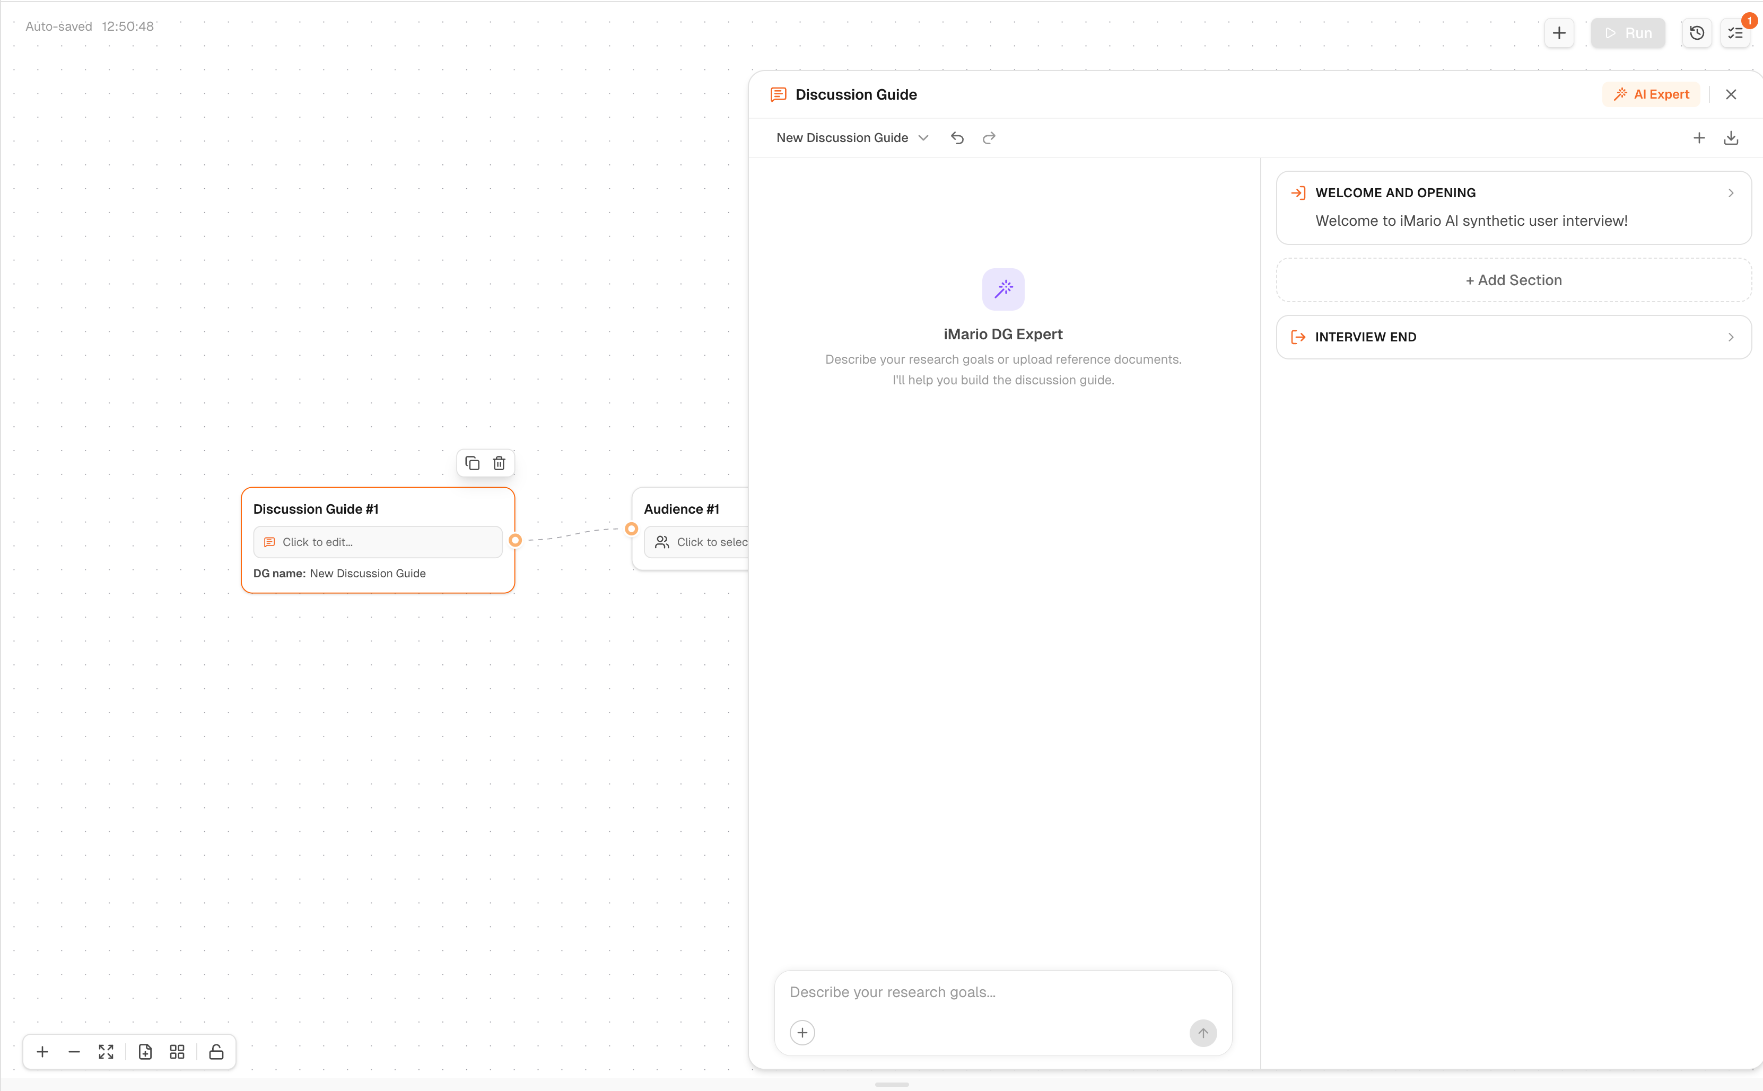The width and height of the screenshot is (1763, 1091).
Task: Zoom in on canvas with plus control
Action: click(x=42, y=1052)
